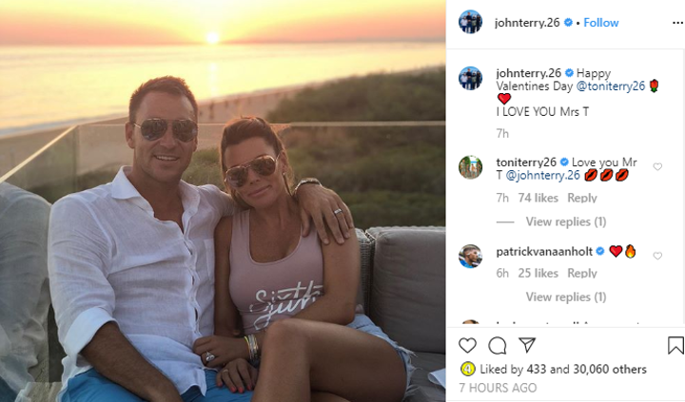Screen dimensions: 685x402
Task: Open comment field via speech bubble icon
Action: click(x=498, y=345)
